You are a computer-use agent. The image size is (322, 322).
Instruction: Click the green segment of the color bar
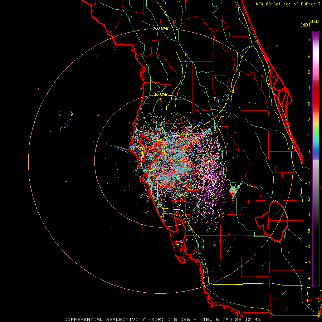pos(316,131)
